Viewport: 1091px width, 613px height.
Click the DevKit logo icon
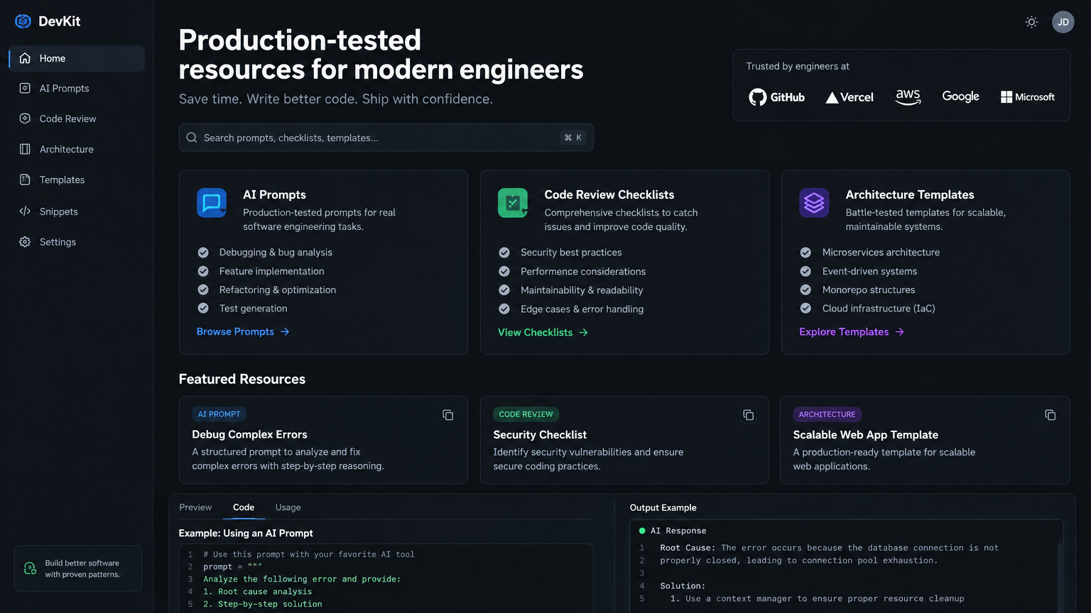tap(23, 21)
